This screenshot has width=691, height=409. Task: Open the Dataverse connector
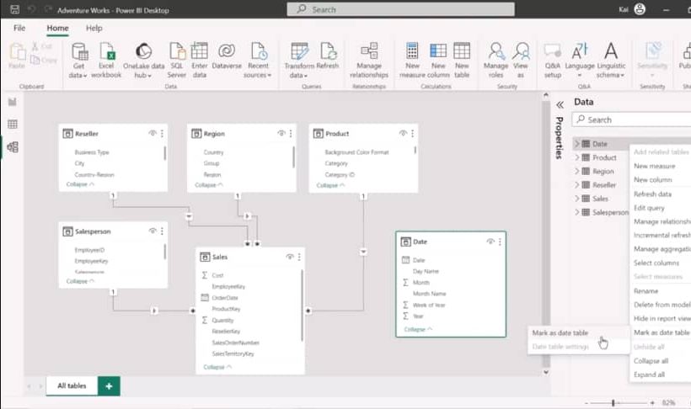tap(227, 56)
